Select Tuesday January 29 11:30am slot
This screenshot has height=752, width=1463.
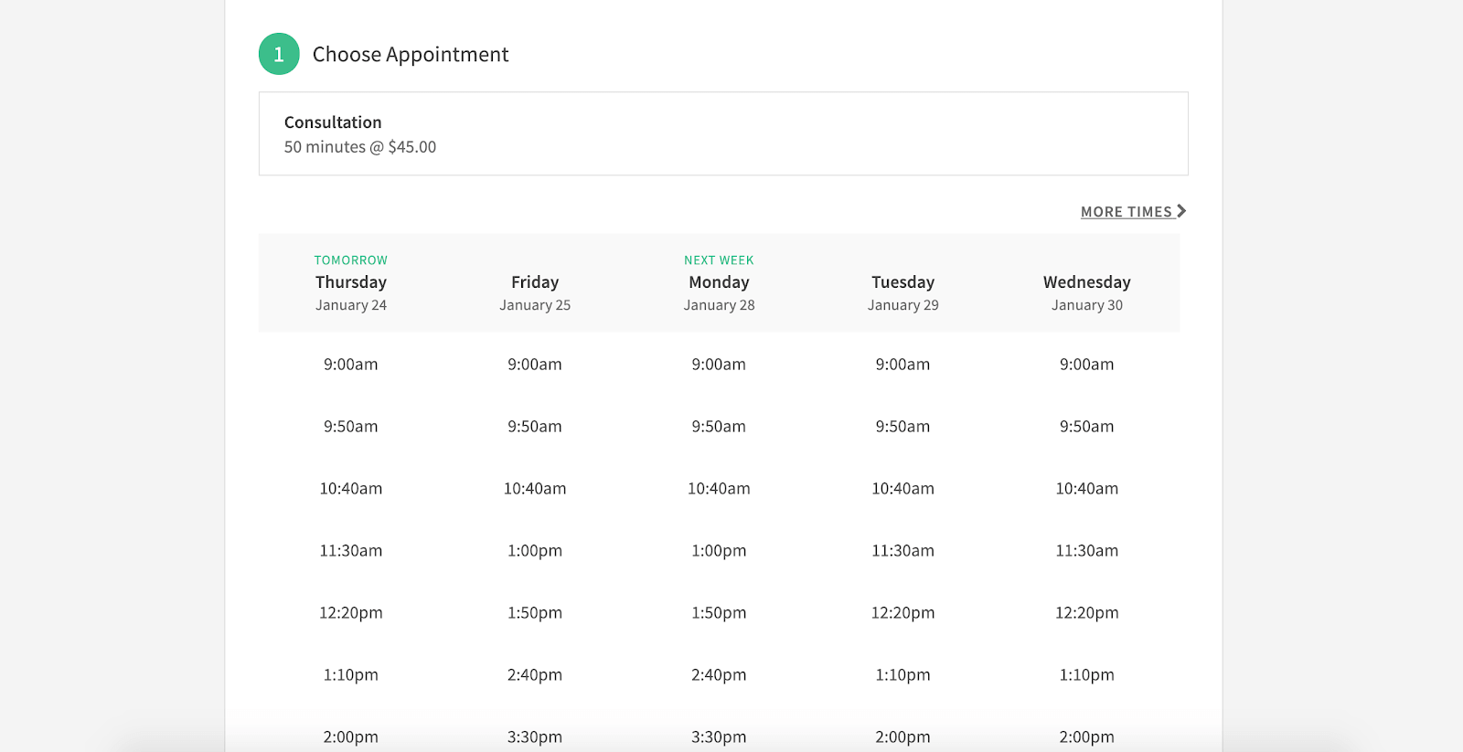coord(902,551)
